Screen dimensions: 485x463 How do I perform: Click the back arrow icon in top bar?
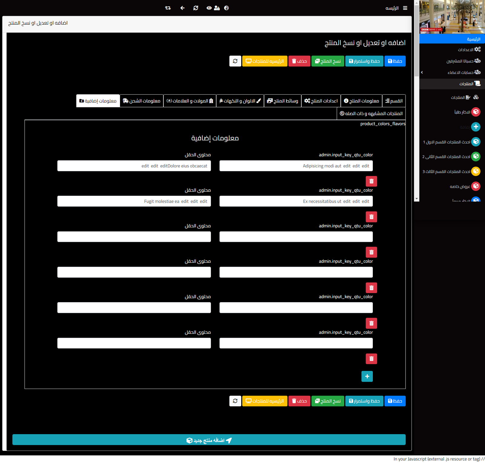coord(182,8)
